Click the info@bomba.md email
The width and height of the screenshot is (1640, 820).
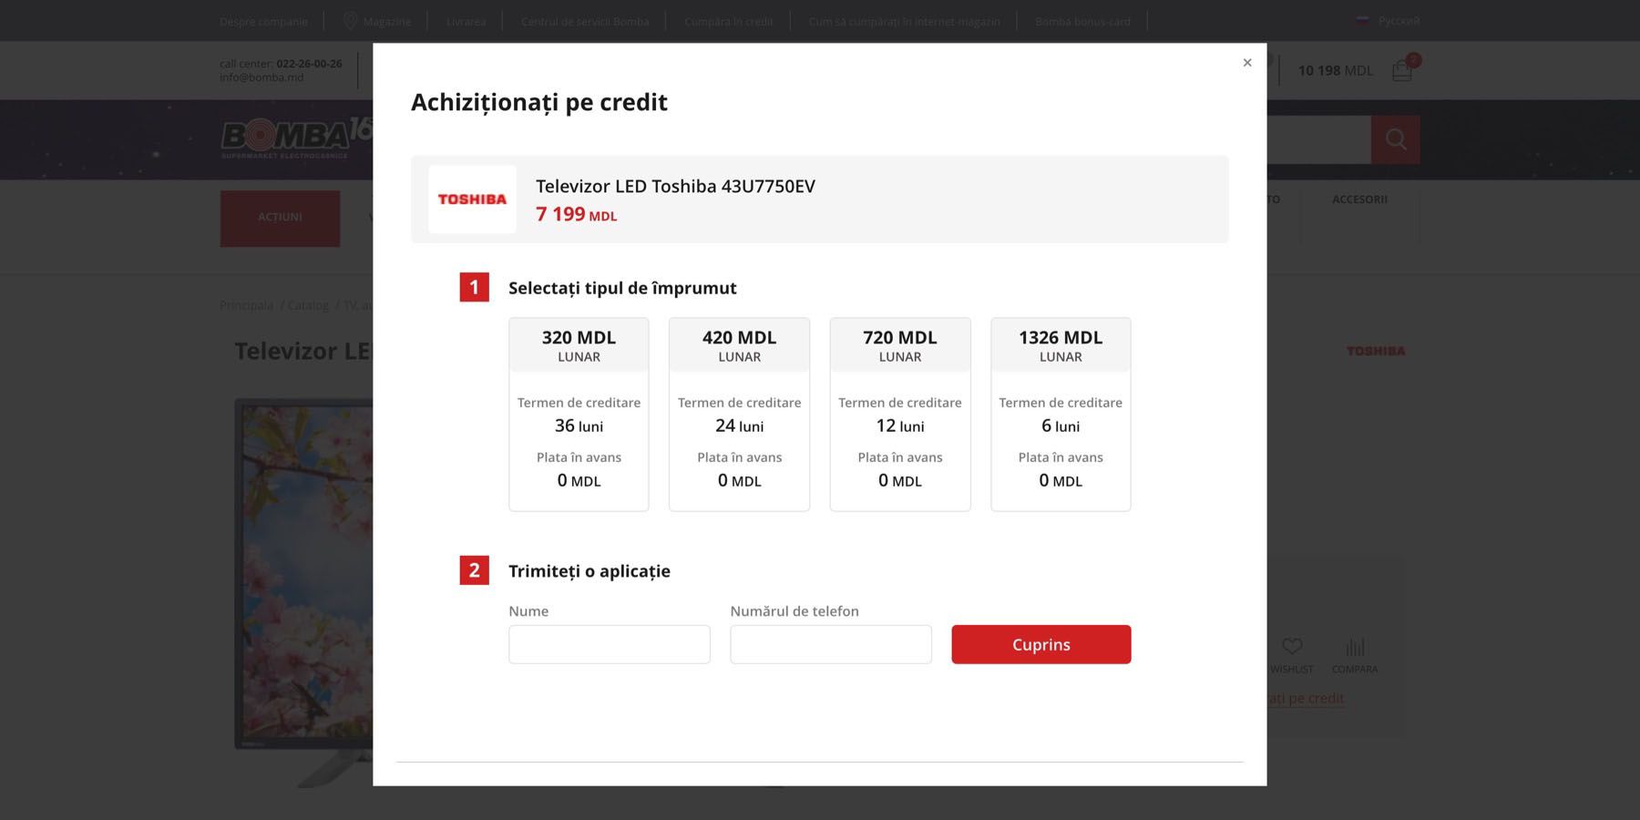261,77
